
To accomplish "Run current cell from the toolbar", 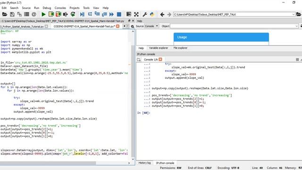I will click(51, 14).
